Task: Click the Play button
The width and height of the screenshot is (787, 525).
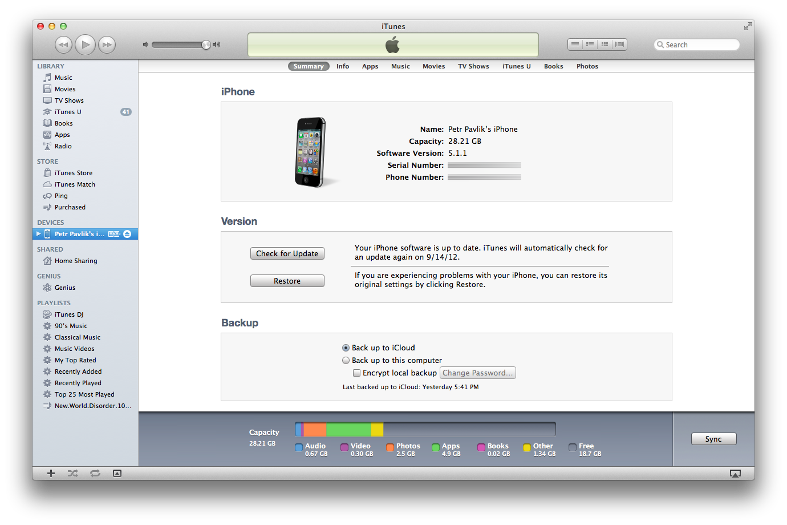Action: pyautogui.click(x=86, y=45)
